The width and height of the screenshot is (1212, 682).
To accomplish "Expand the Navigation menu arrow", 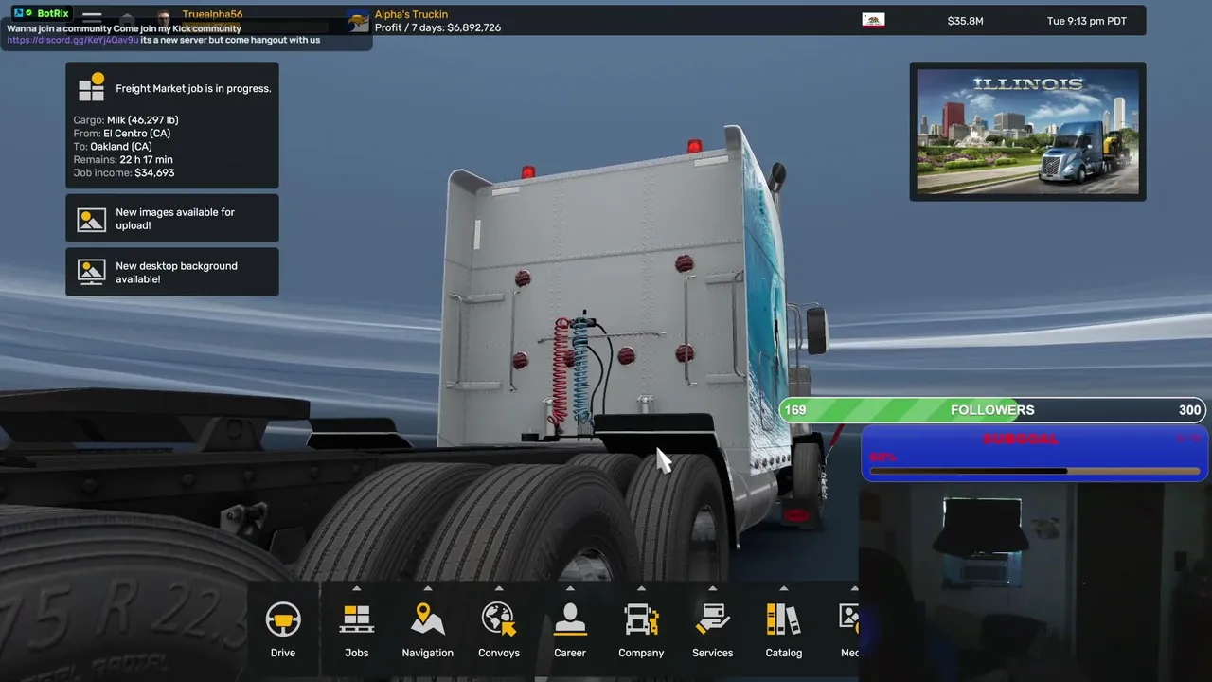I will [x=427, y=588].
